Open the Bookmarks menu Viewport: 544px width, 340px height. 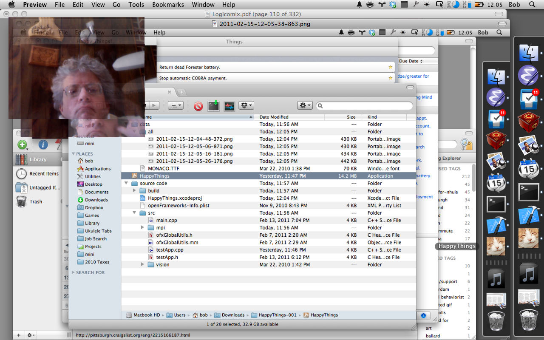[x=168, y=5]
